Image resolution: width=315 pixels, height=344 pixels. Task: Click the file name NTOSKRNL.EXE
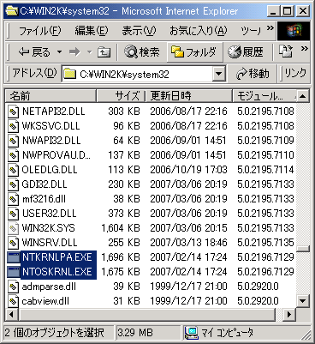(57, 272)
